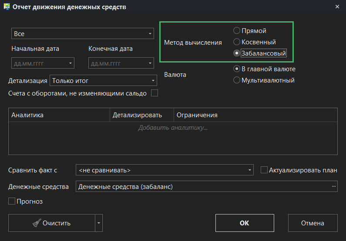Click the Валюта label
The height and width of the screenshot is (241, 346).
tap(175, 75)
